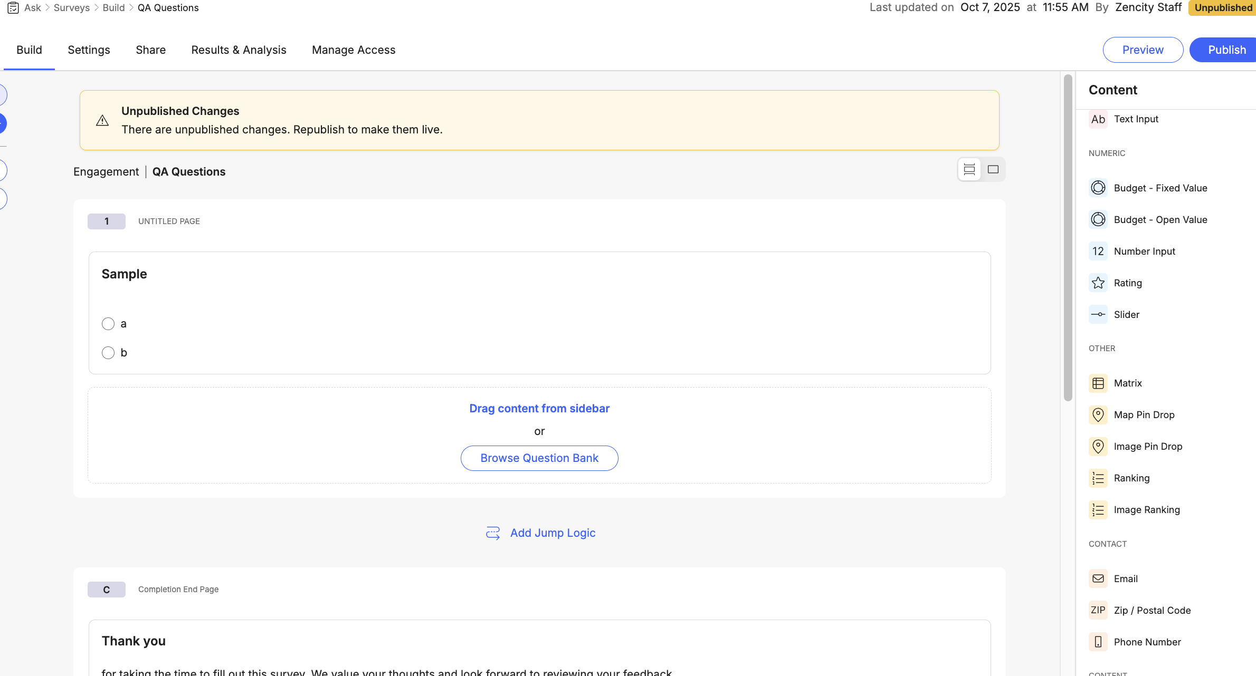The height and width of the screenshot is (676, 1256).
Task: Choose the Map Pin Drop icon
Action: (1098, 415)
